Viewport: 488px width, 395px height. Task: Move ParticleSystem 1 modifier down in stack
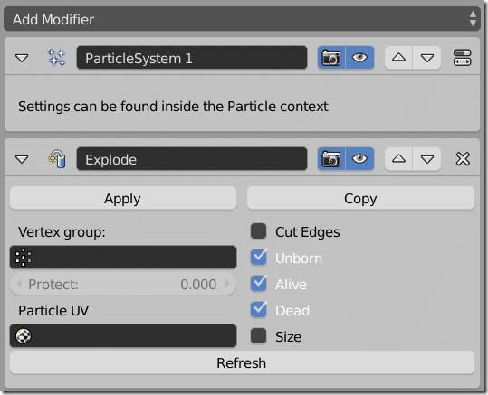pos(427,58)
